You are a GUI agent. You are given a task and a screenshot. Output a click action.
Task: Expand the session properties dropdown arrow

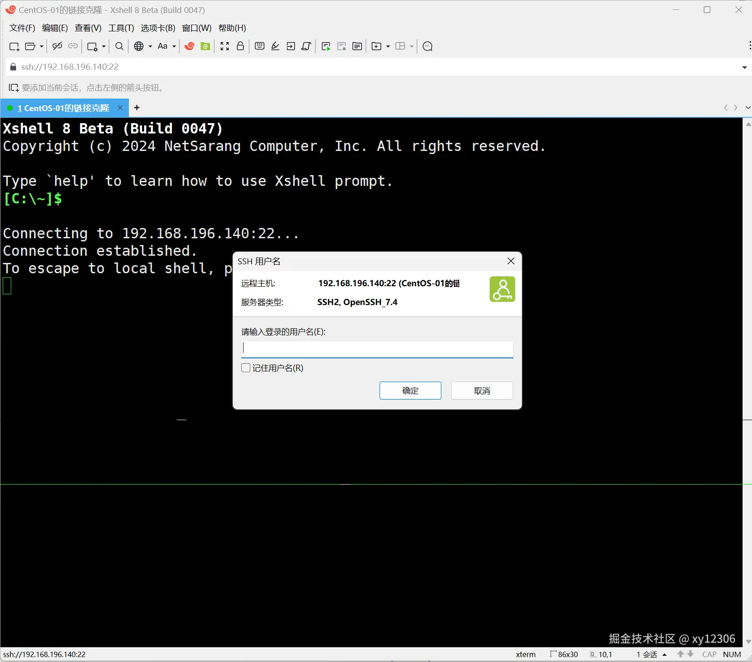coord(103,46)
